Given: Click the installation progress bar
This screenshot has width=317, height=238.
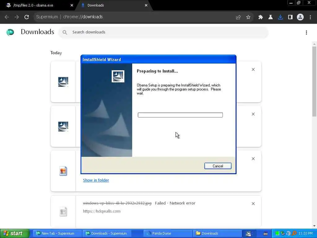Looking at the screenshot, I should [180, 115].
